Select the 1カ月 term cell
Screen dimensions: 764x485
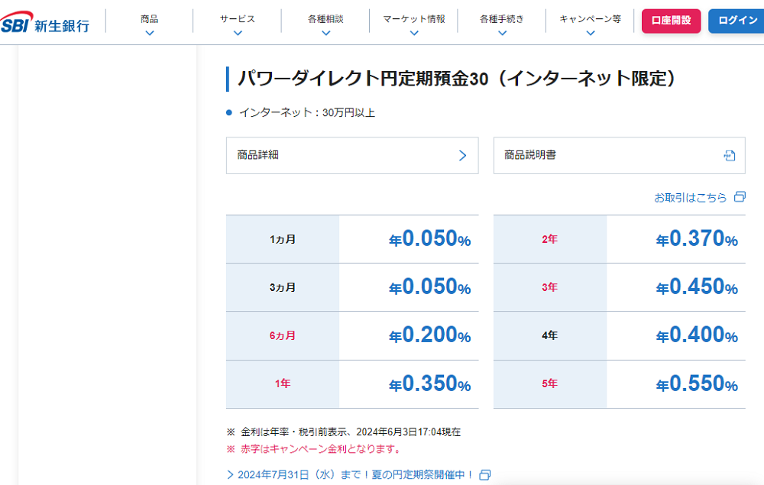[x=283, y=239]
